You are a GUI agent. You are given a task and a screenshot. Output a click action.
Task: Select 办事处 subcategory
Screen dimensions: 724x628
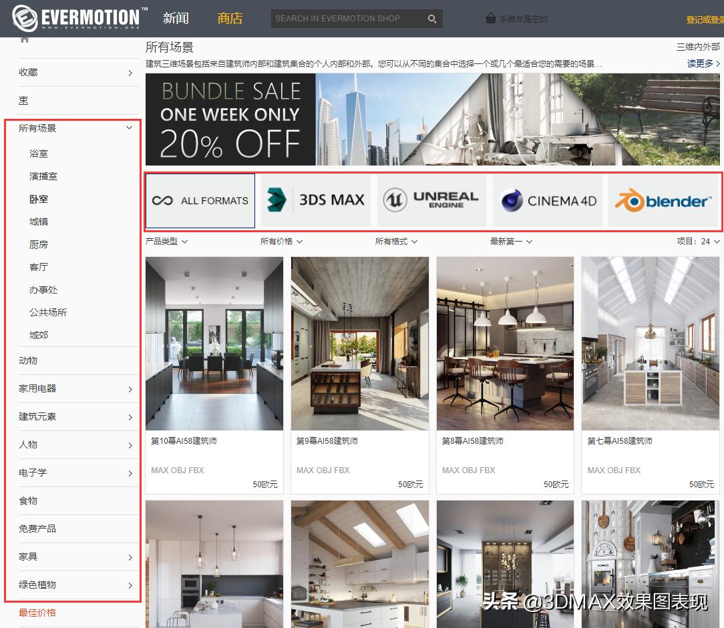tap(43, 290)
